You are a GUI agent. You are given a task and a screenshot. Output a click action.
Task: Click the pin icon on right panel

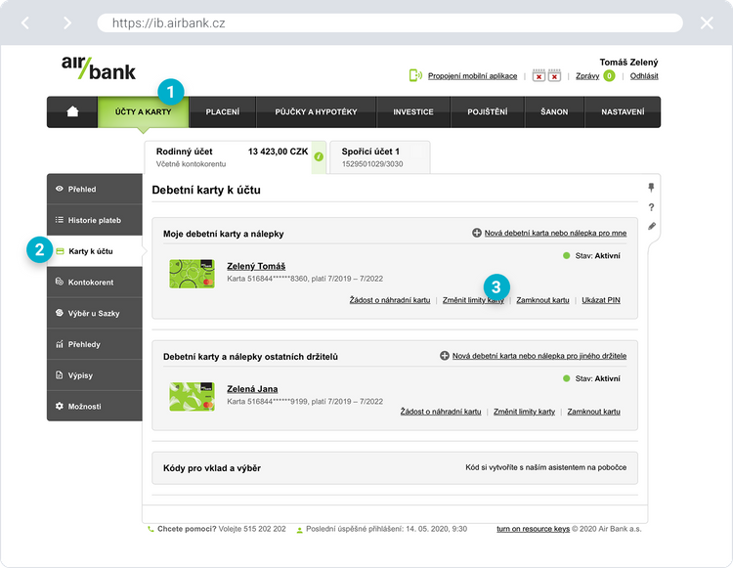click(x=652, y=187)
